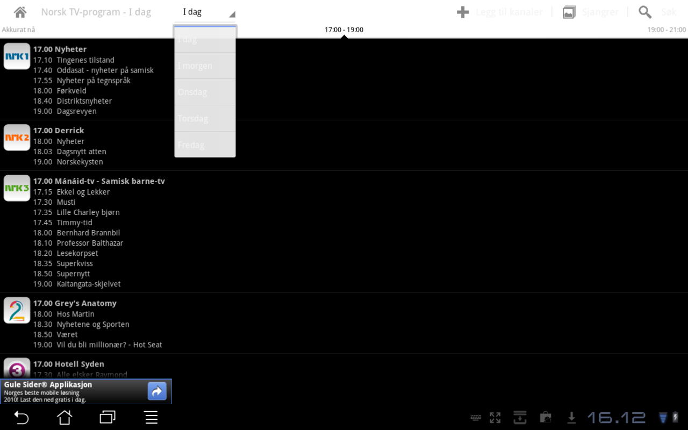Open the NRK2 channel logo
This screenshot has height=430, width=688.
point(17,138)
